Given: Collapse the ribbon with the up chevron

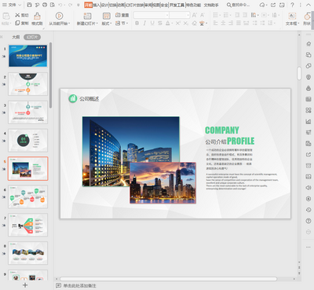Looking at the screenshot, I should click(309, 5).
